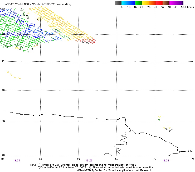
Task: Click the title 'ASCAT 25KM NOAA Winds 20160621 ascending'
Action: (38, 4)
